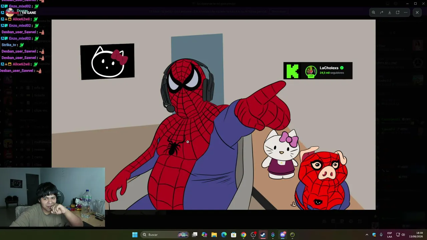Screen dimensions: 427x240
Task: Click the LaCholexs channel name
Action: tap(329, 68)
